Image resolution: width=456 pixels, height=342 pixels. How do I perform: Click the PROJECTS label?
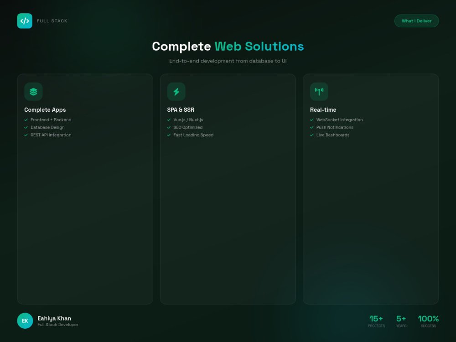click(x=376, y=326)
